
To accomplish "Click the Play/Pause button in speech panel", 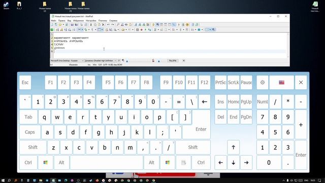I will coord(173,60).
